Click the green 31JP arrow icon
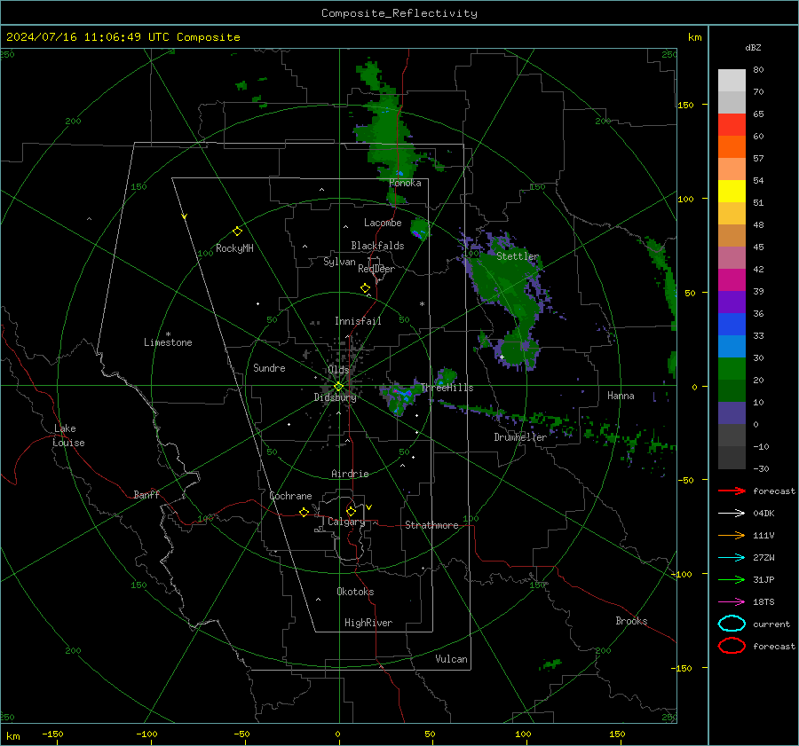This screenshot has width=799, height=746. click(x=732, y=579)
